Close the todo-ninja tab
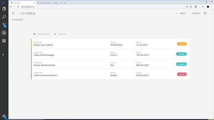The image size is (214, 120). click(34, 3)
